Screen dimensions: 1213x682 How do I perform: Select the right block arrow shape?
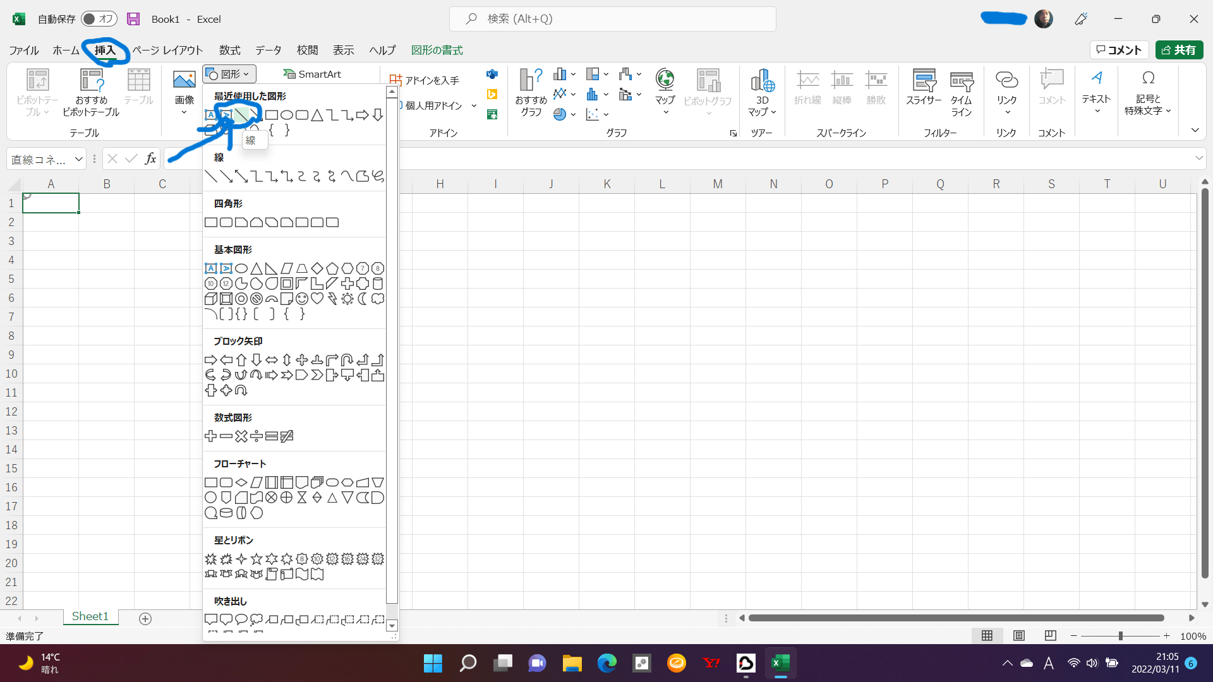pyautogui.click(x=211, y=360)
